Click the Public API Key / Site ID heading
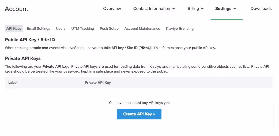 pyautogui.click(x=30, y=40)
